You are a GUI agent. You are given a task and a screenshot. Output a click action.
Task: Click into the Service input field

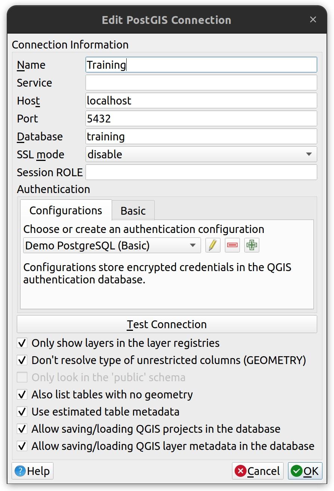(x=201, y=83)
